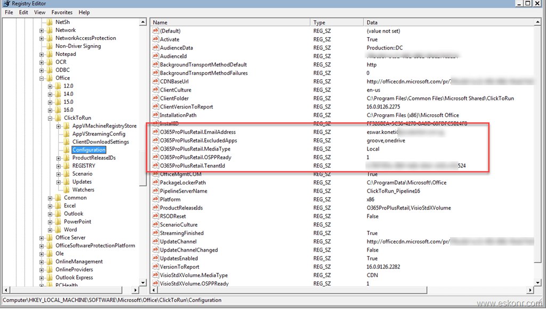The width and height of the screenshot is (546, 309).
Task: Select the Watchers key in the tree
Action: [83, 189]
